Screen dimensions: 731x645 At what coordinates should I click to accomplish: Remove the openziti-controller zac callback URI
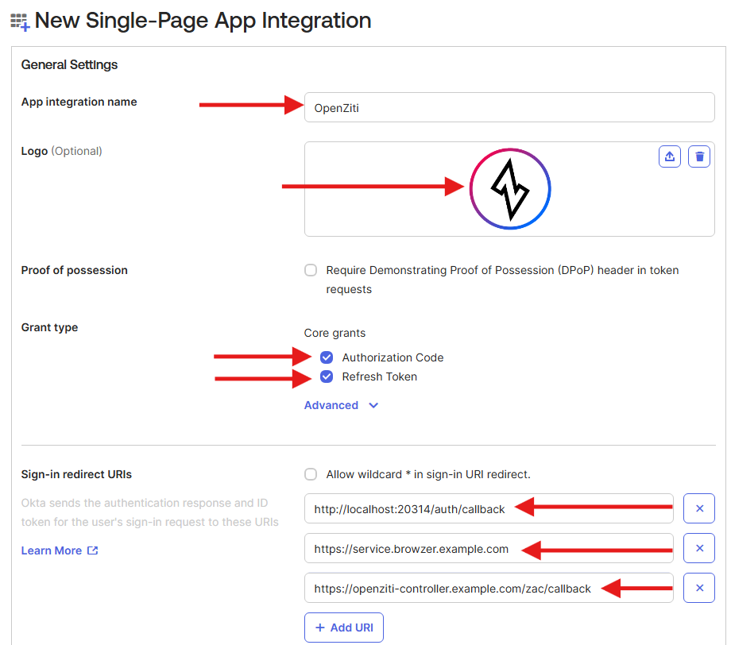pyautogui.click(x=699, y=588)
